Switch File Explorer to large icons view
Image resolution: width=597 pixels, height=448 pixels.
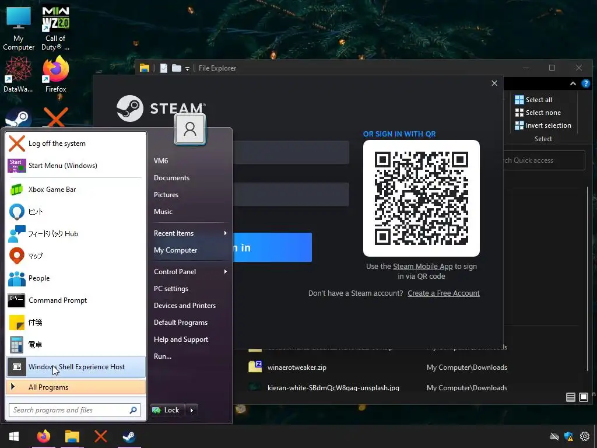pyautogui.click(x=584, y=397)
